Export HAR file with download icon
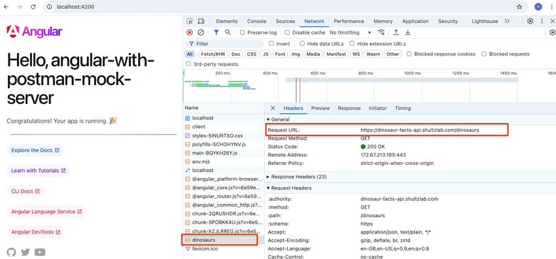 pyautogui.click(x=408, y=33)
